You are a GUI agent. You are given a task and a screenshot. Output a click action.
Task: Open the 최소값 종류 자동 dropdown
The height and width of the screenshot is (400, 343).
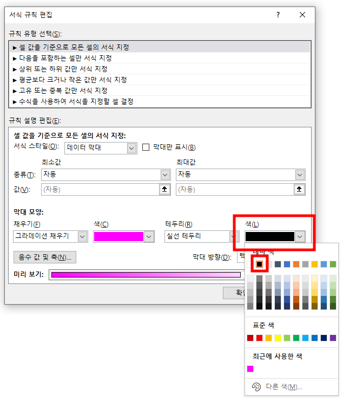coord(165,175)
